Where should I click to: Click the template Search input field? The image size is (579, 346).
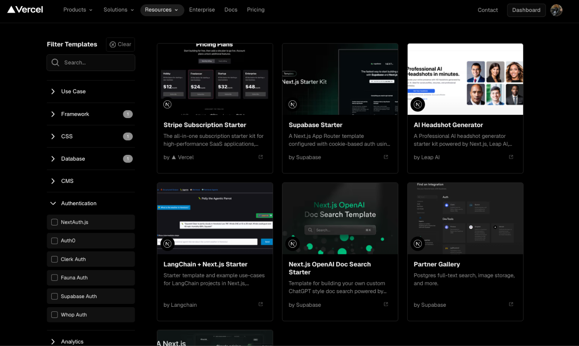(x=91, y=62)
